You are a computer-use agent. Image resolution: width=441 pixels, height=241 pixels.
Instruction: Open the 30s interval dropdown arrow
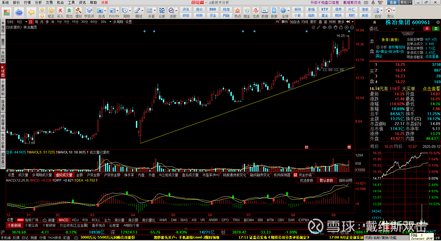(110, 22)
